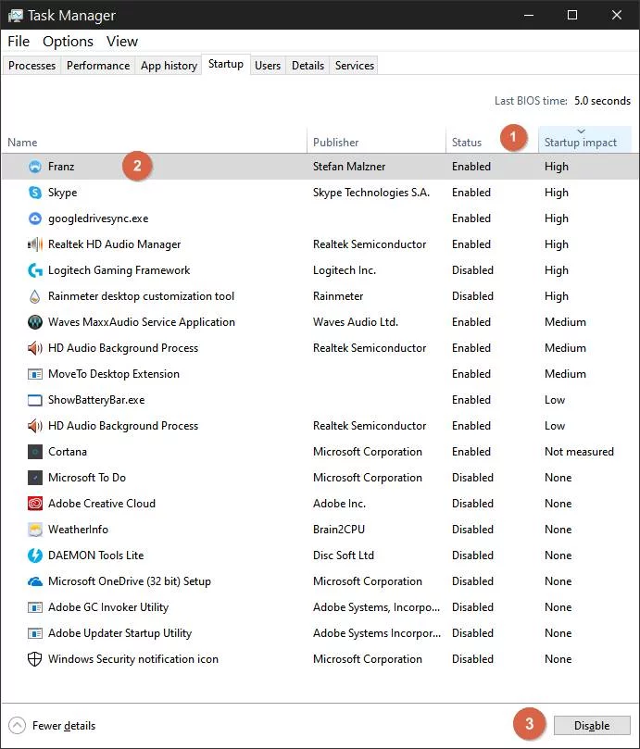Click the speaker icon of the Low-impact HD Audio Background Process
The width and height of the screenshot is (640, 749).
pos(35,426)
